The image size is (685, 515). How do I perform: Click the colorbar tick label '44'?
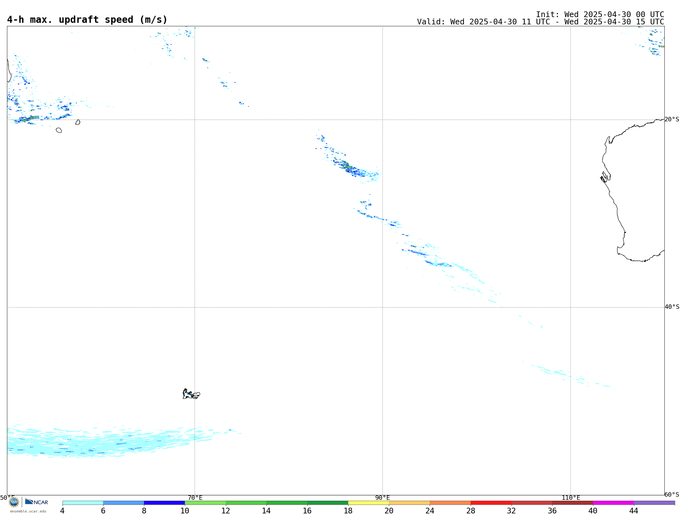point(634,511)
